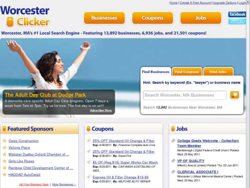Click star icon beside Girls Like Roses
The width and height of the screenshot is (250, 188).
click(4, 161)
